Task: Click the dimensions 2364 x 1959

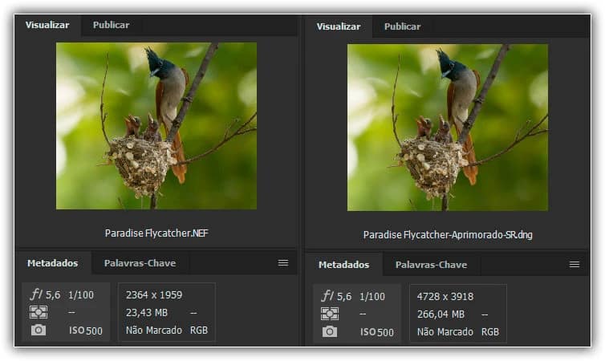Action: (154, 295)
